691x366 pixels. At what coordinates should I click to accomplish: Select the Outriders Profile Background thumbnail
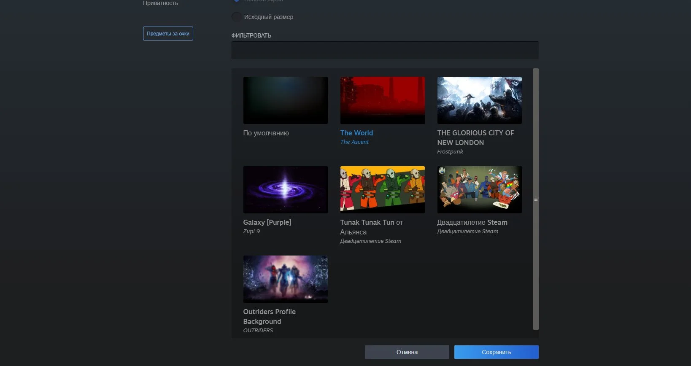click(285, 279)
